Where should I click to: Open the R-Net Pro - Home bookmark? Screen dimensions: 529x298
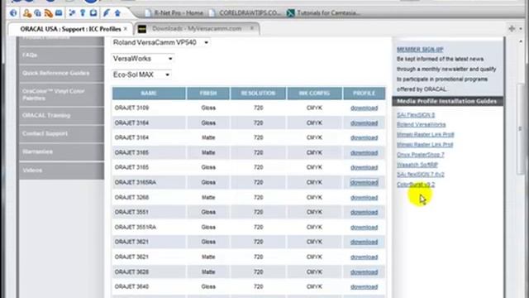[174, 13]
